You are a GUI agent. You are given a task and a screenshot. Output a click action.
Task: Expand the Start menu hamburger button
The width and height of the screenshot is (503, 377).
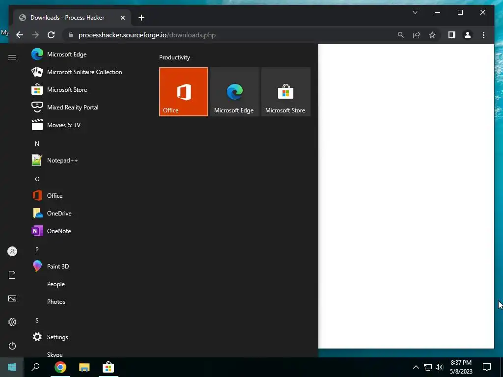pos(12,57)
